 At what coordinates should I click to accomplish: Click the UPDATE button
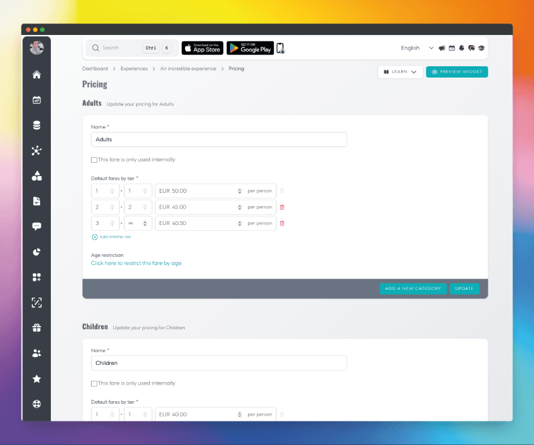click(x=464, y=289)
